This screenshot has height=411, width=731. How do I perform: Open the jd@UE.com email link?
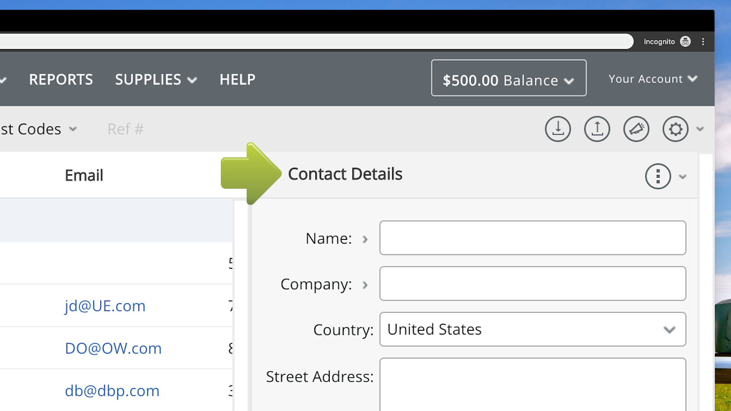click(x=105, y=306)
